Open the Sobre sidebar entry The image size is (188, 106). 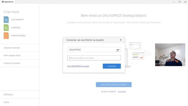20,102
